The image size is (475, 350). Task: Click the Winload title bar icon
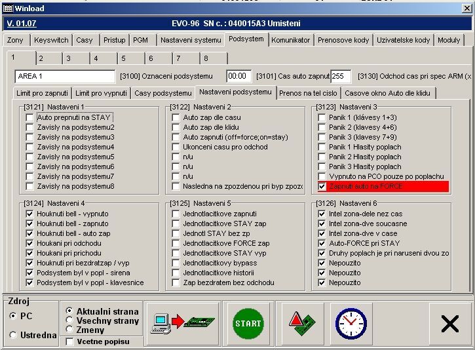[9, 9]
